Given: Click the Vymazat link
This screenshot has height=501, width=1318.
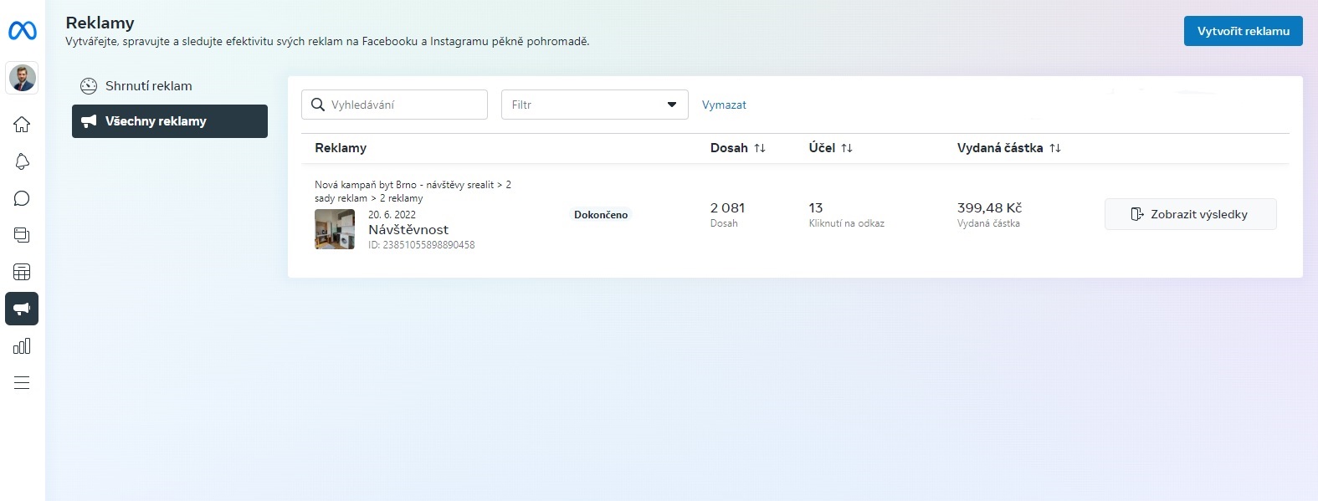Looking at the screenshot, I should 724,105.
